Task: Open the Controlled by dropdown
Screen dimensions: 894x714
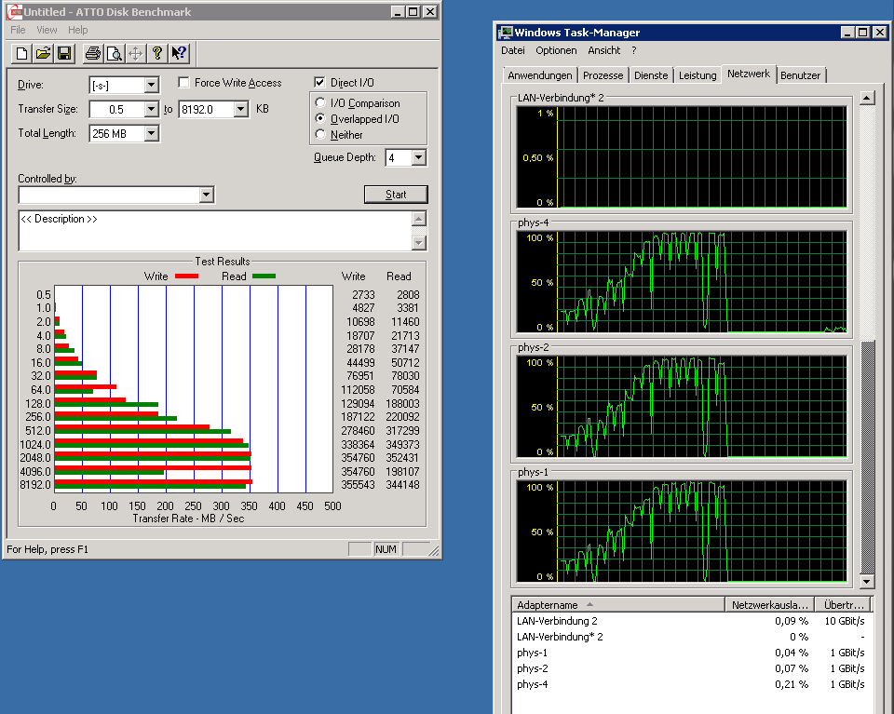Action: (x=207, y=195)
